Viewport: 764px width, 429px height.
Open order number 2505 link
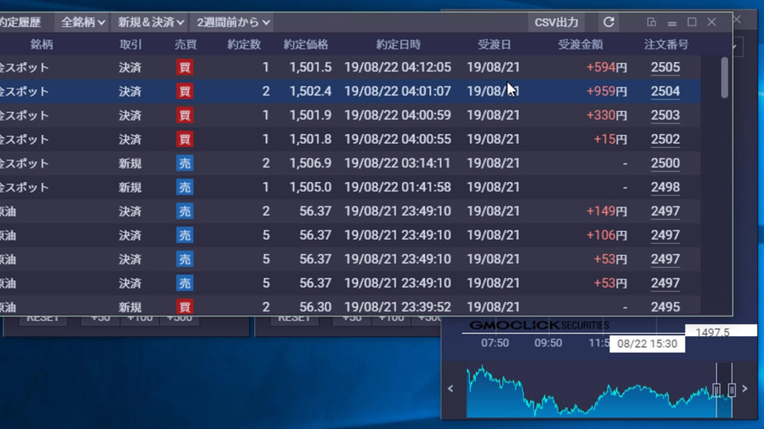[665, 67]
